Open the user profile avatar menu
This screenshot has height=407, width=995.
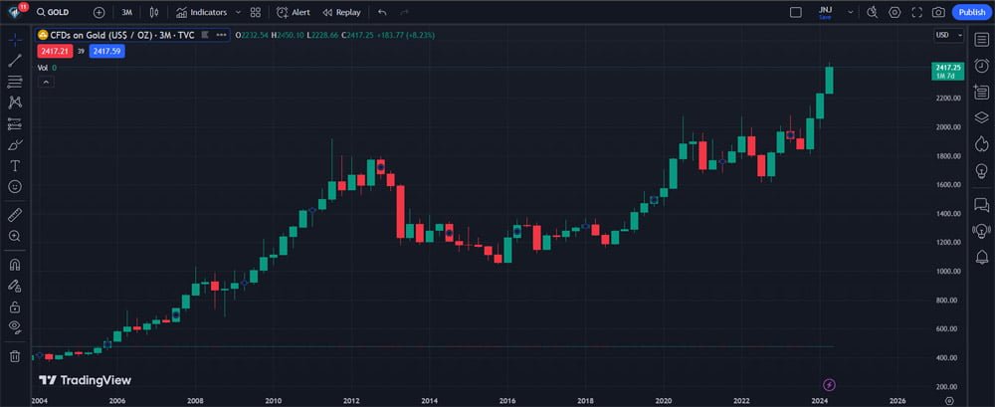coord(16,12)
